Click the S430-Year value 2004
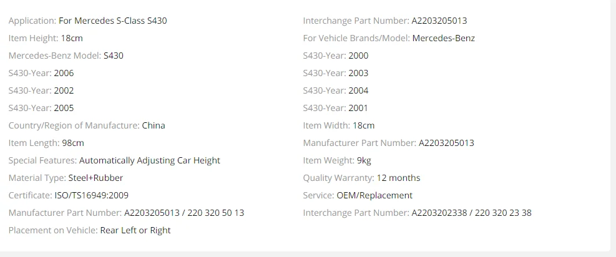The width and height of the screenshot is (616, 257). tap(358, 90)
